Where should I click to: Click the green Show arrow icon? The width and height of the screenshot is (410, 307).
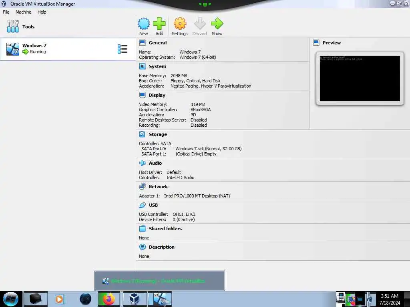[217, 24]
